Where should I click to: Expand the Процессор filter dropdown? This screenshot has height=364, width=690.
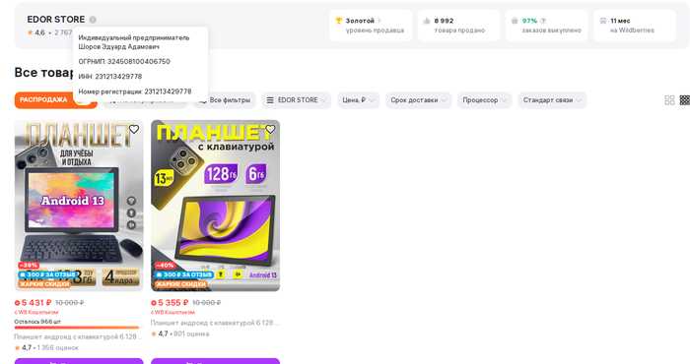coord(485,100)
